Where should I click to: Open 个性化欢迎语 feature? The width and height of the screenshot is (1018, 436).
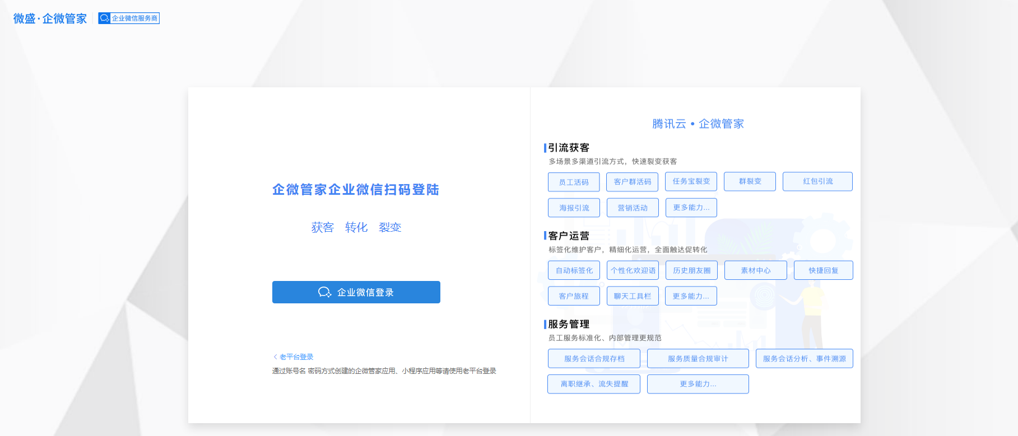point(633,270)
